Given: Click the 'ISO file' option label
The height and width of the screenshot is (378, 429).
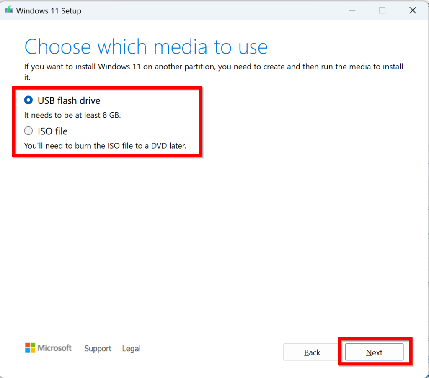Looking at the screenshot, I should [x=52, y=131].
